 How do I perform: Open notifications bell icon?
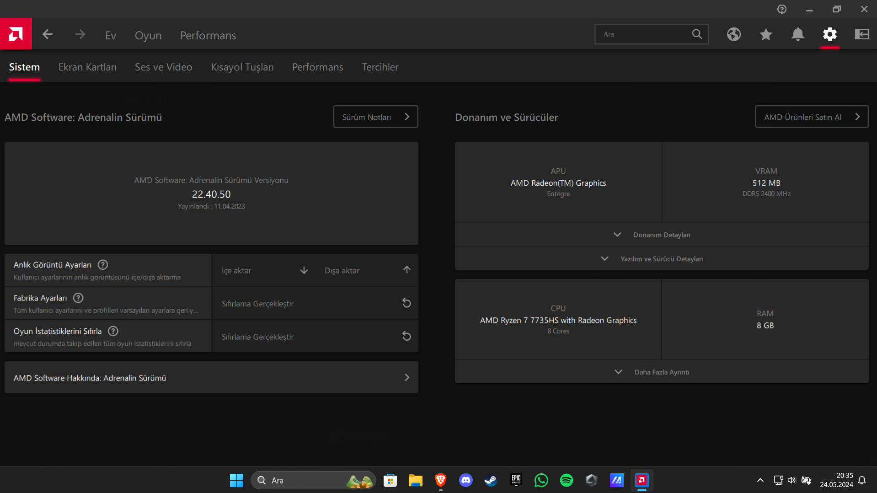(798, 34)
